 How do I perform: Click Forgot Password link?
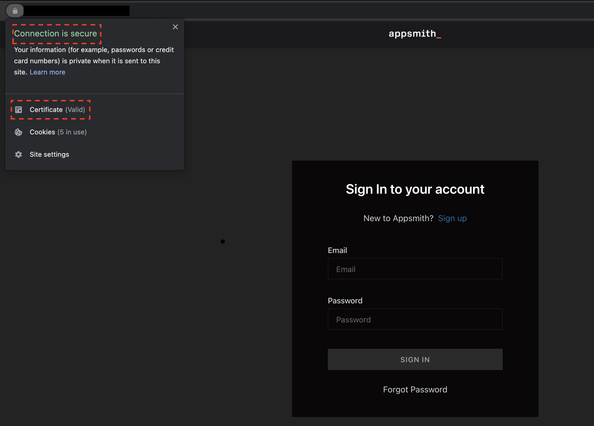click(415, 390)
